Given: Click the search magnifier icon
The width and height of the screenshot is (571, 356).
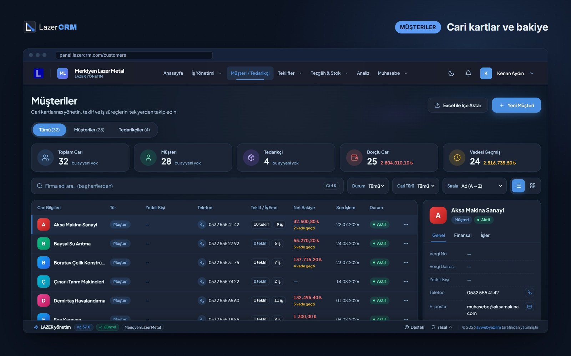Looking at the screenshot, I should (40, 186).
